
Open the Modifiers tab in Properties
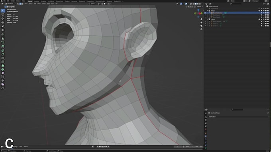(206, 136)
